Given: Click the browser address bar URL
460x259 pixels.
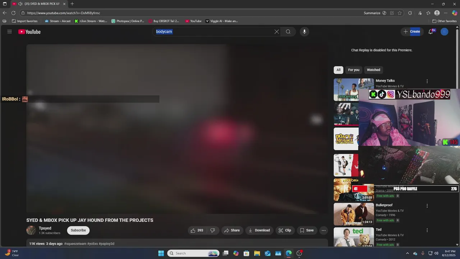Looking at the screenshot, I should 64,13.
